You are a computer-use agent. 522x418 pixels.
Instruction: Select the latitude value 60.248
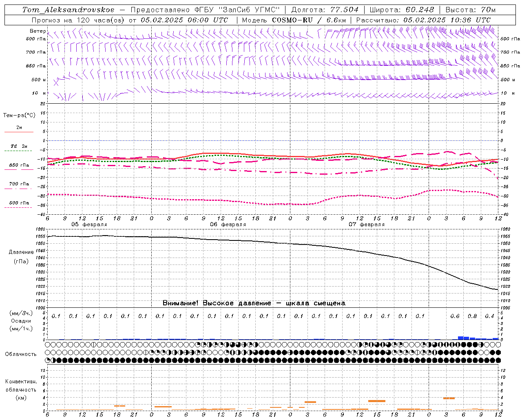421,10
